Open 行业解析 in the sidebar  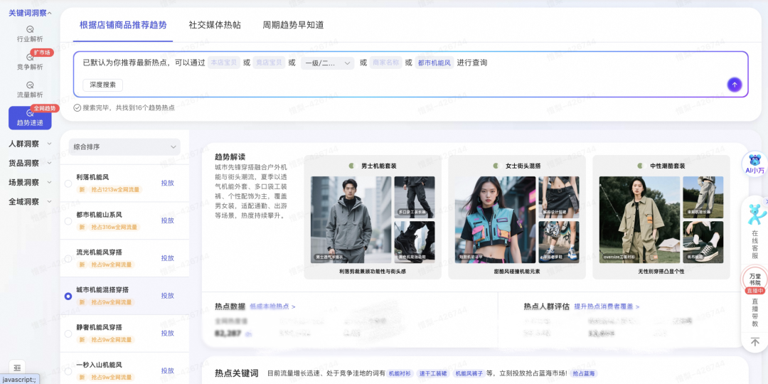pos(30,33)
